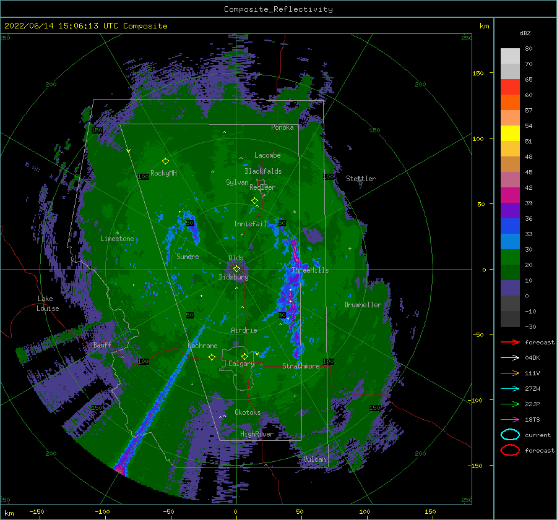This screenshot has width=557, height=520.
Task: Click the cyan 'current' ellipse symbol
Action: coord(510,435)
